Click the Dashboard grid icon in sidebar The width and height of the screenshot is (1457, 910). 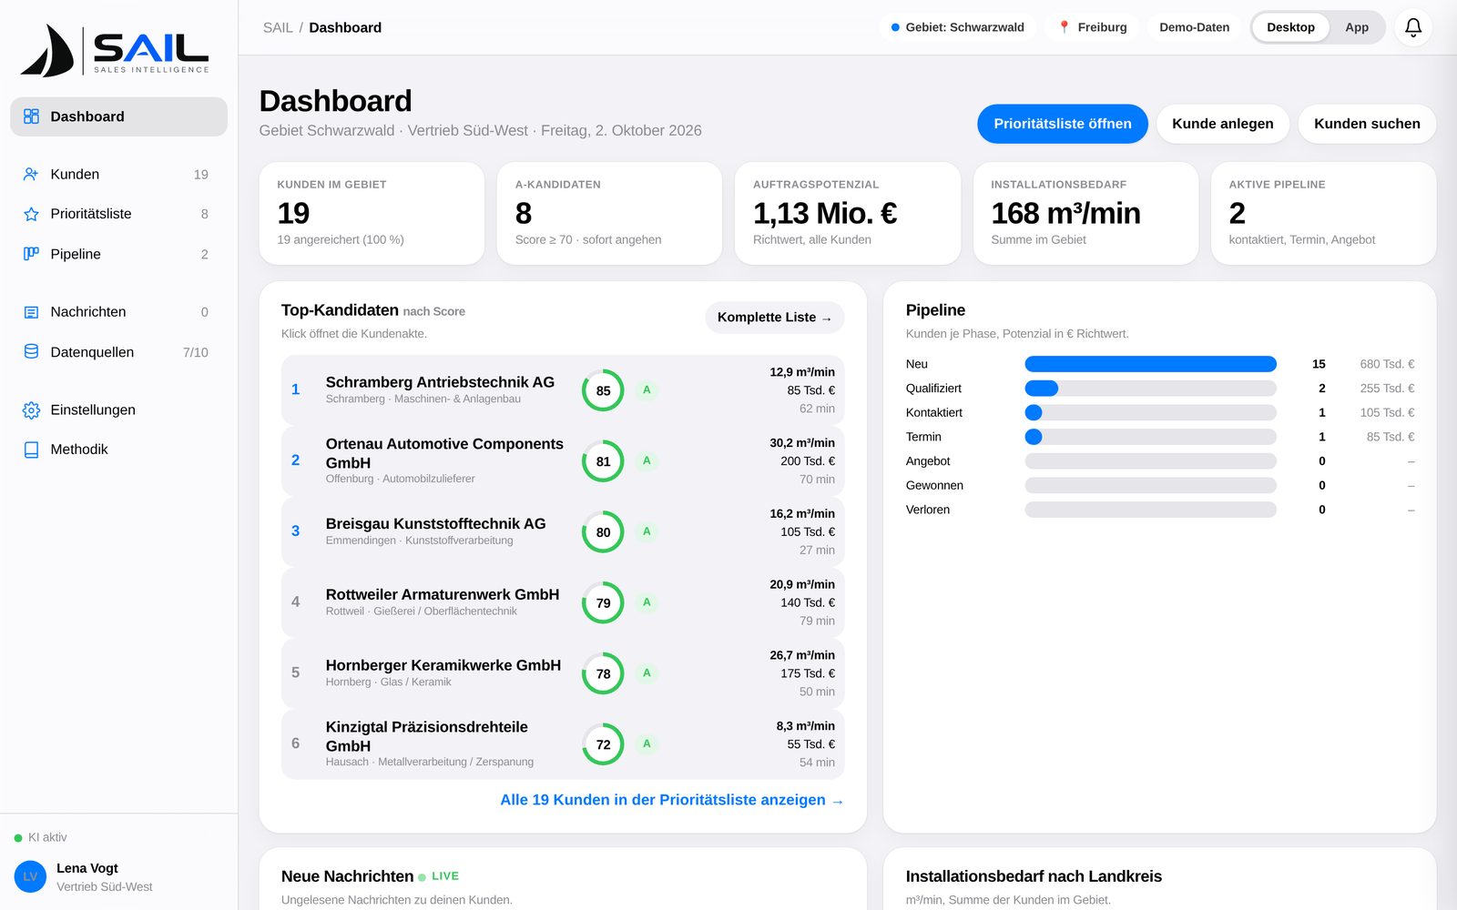(31, 116)
